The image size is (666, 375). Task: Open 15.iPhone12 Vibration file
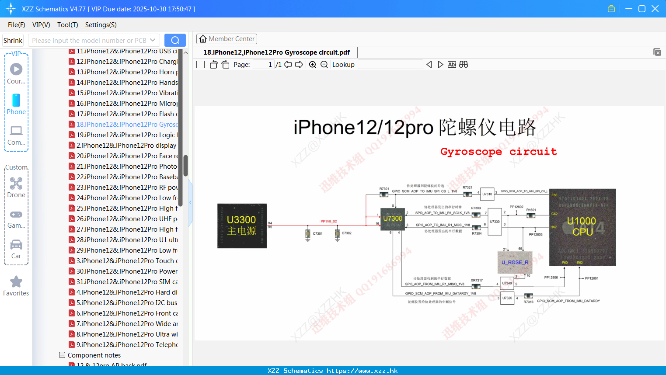(123, 93)
